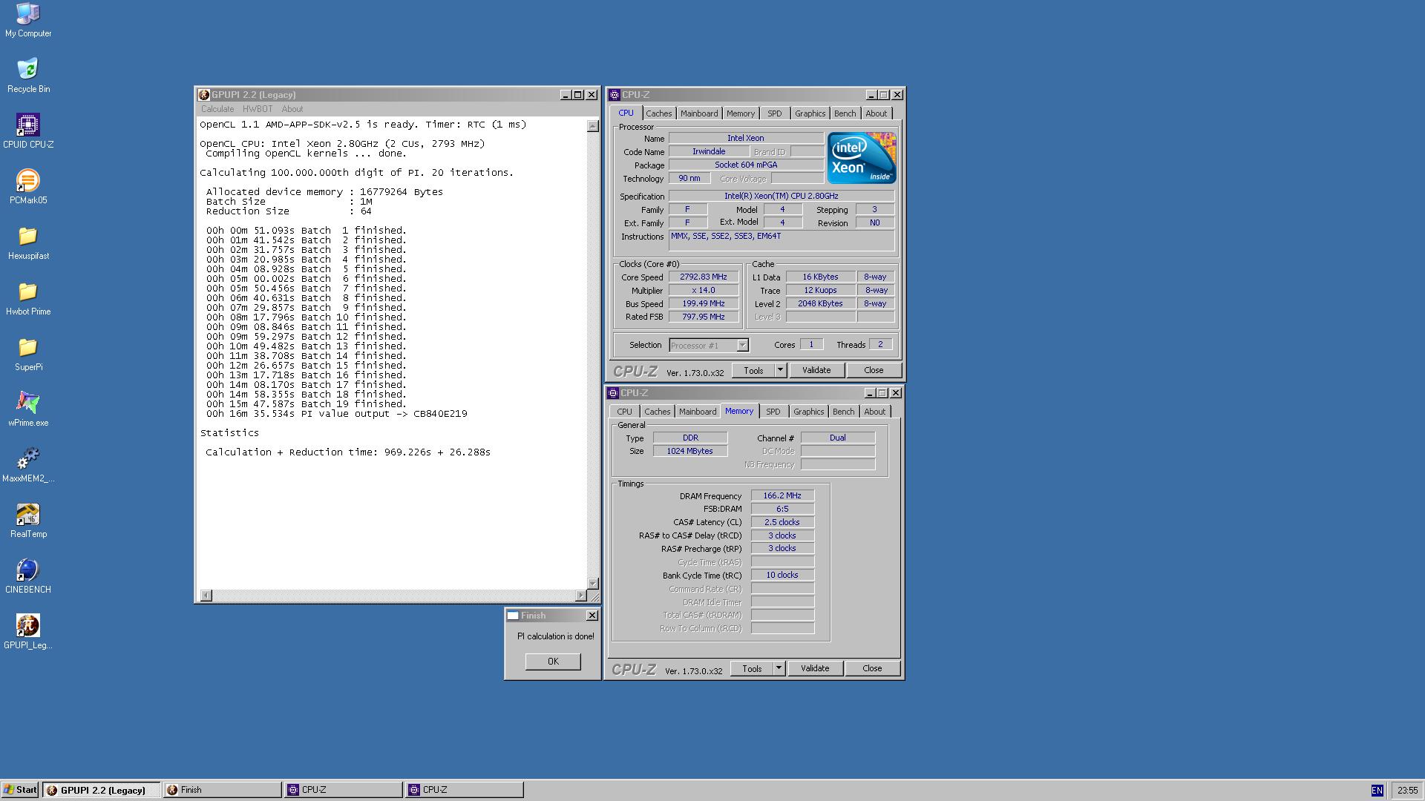
Task: Click Close button in lower CPU-Z
Action: pos(872,668)
